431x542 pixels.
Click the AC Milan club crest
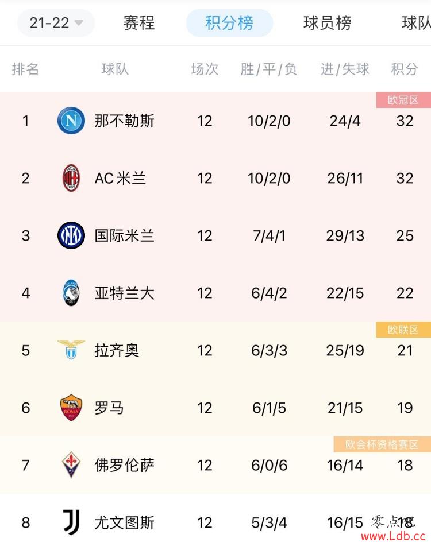point(71,178)
